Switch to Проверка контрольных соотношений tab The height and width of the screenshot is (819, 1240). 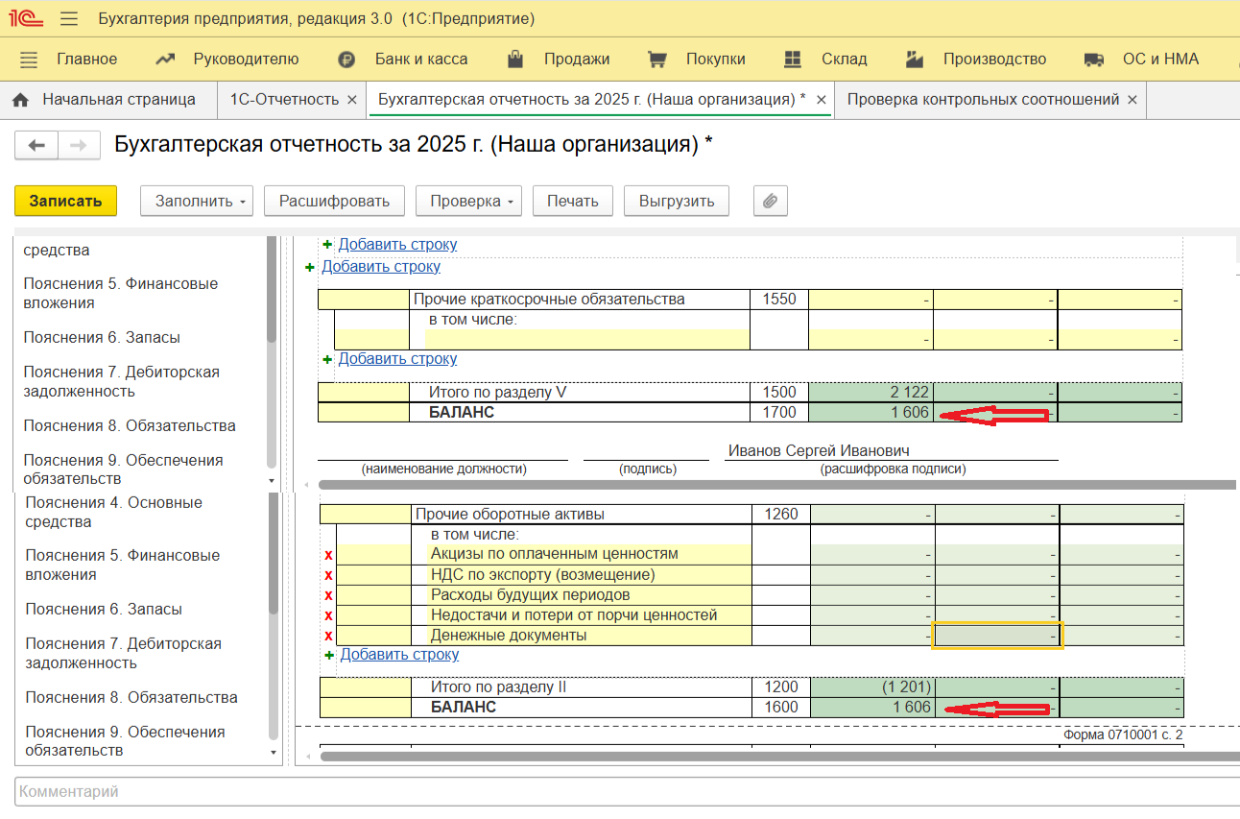(983, 100)
